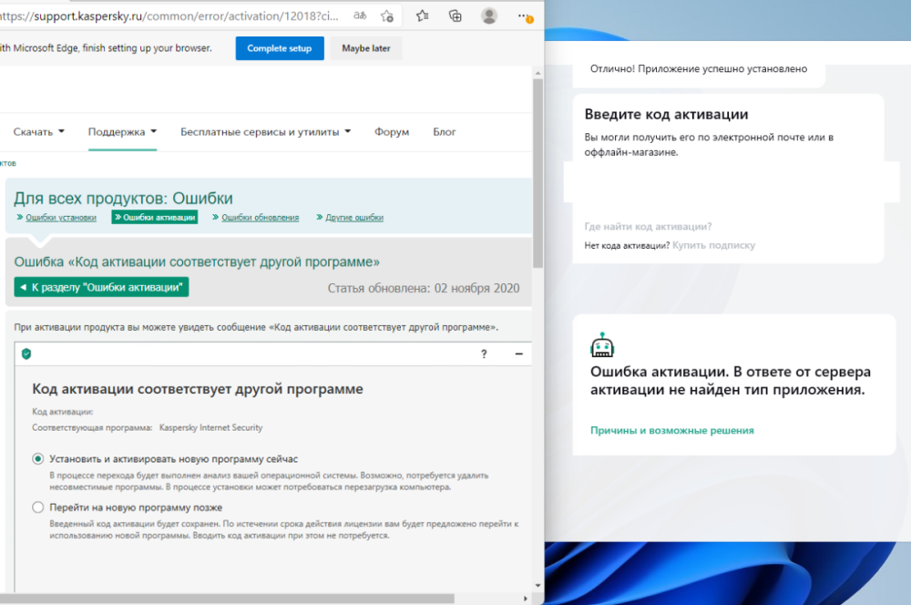Open the Favorites list icon
The width and height of the screenshot is (911, 605).
pyautogui.click(x=423, y=15)
